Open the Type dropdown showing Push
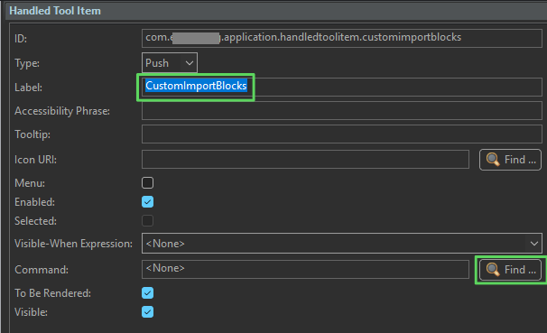The height and width of the screenshot is (333, 547). 170,63
